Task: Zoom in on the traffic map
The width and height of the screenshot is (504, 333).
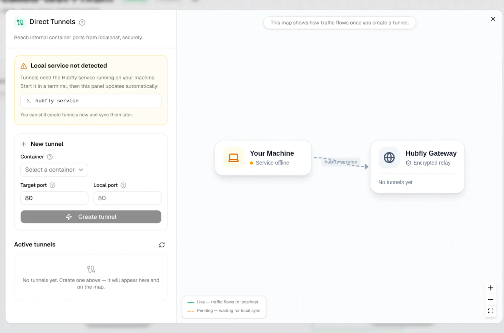Action: [490, 288]
